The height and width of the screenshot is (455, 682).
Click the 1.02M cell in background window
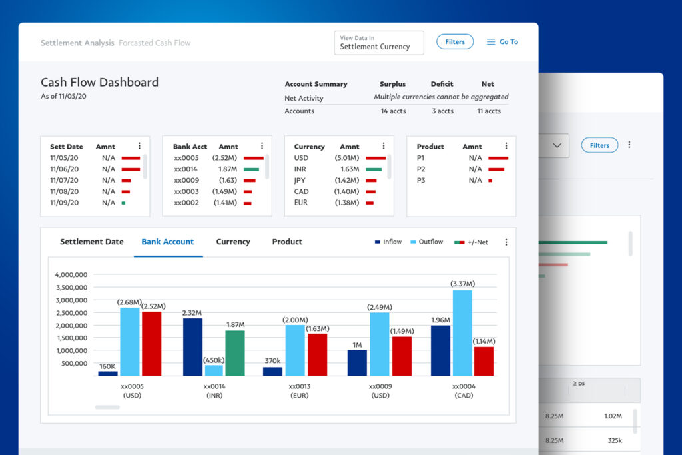pos(613,416)
